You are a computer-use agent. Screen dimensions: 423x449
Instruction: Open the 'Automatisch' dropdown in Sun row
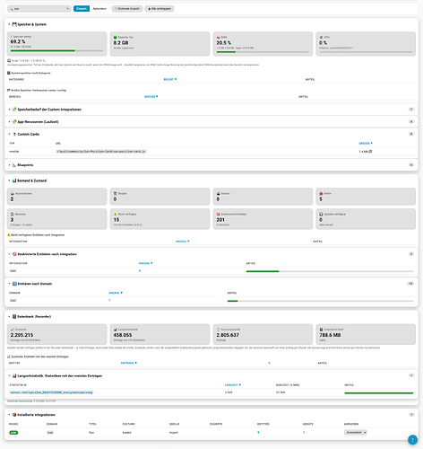coord(356,432)
